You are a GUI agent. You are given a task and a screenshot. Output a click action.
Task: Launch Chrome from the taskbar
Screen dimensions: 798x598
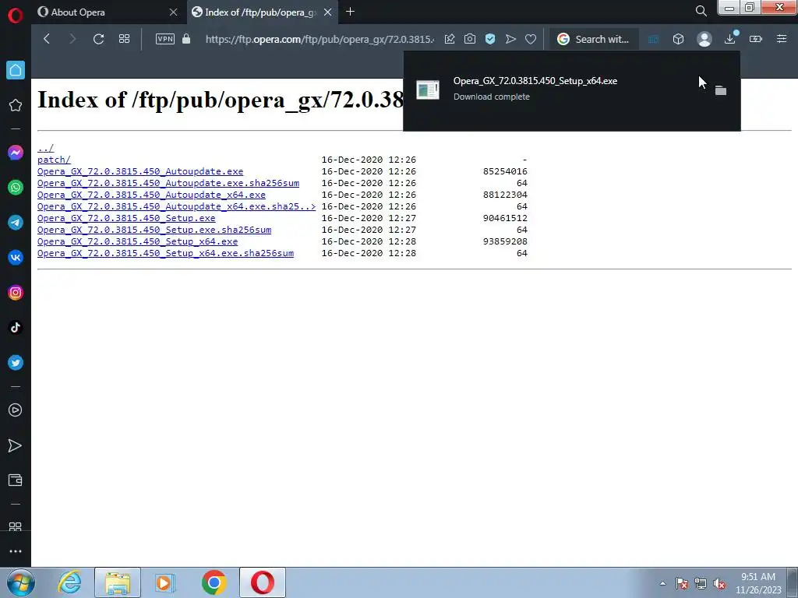(x=214, y=582)
